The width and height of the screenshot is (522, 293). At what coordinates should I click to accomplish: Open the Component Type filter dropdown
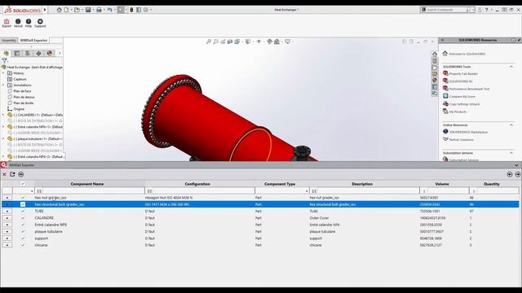click(307, 191)
